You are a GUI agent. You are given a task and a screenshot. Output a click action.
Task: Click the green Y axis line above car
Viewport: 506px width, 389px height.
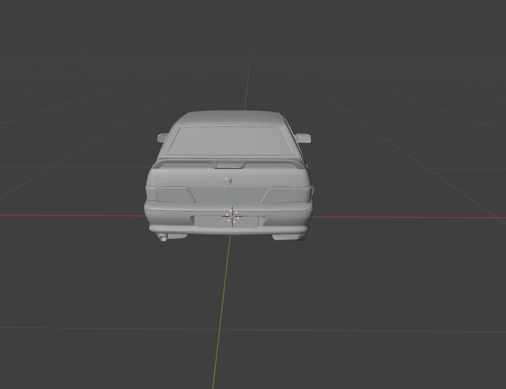point(249,76)
